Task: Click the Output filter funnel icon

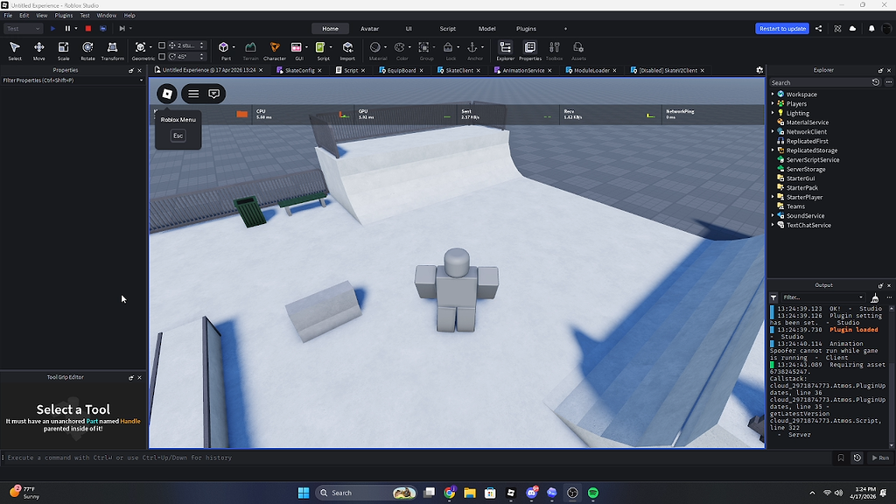Action: tap(773, 297)
